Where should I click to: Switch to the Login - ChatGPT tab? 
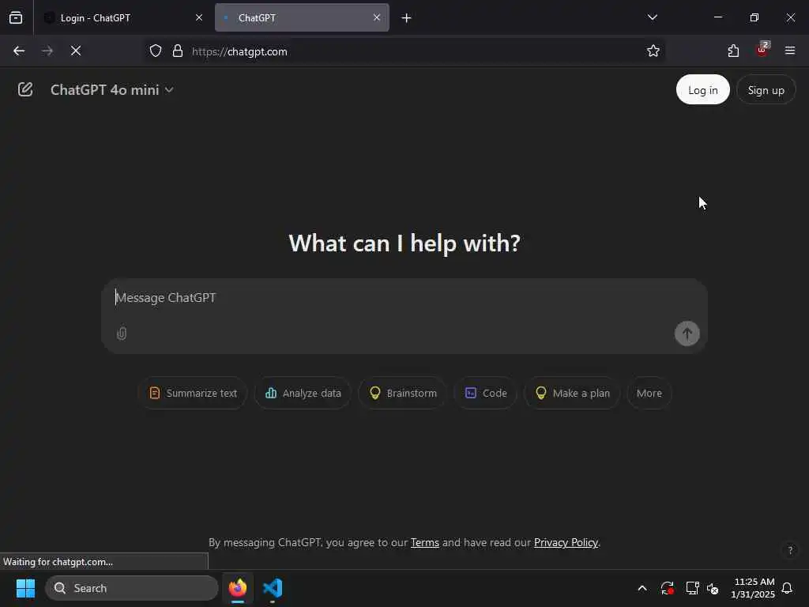point(122,18)
